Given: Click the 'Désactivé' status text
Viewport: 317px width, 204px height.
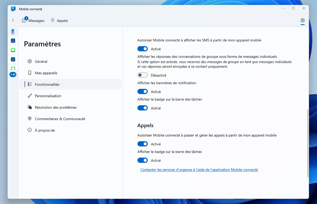Looking at the screenshot, I should pos(158,75).
